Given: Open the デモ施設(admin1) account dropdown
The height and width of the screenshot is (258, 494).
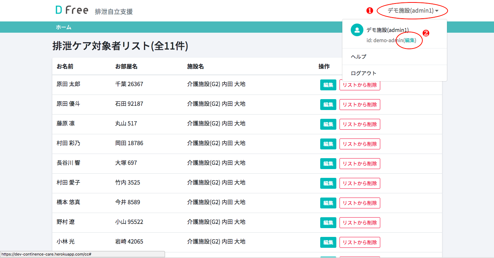Looking at the screenshot, I should point(411,11).
